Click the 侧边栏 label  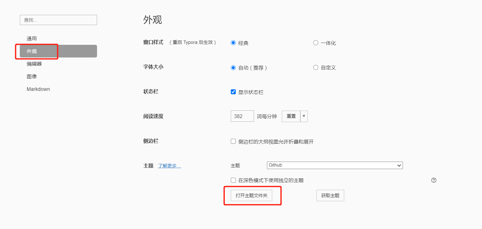[151, 141]
